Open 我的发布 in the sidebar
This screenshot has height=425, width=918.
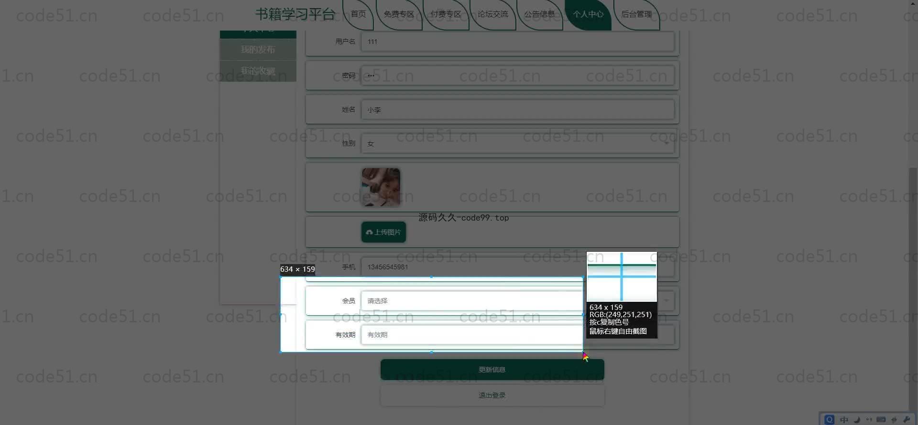pyautogui.click(x=258, y=50)
